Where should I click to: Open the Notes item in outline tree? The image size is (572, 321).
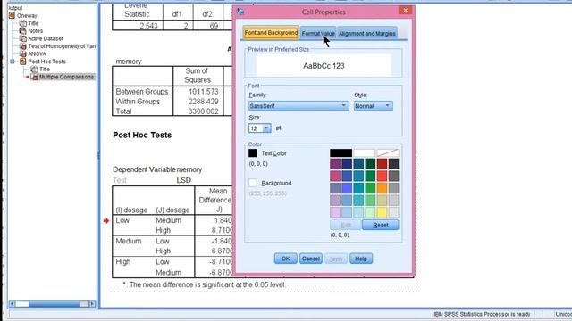(36, 31)
